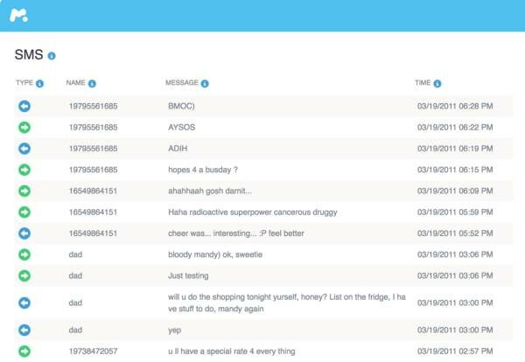This screenshot has height=362, width=525.
Task: Click info icon beside TIME column
Action: click(x=437, y=84)
